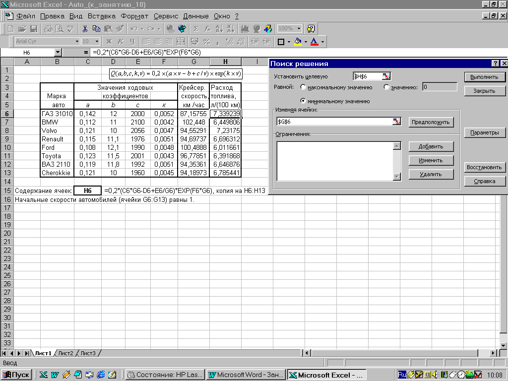Open the Chart Wizard icon
The height and width of the screenshot is (381, 508).
[245, 29]
